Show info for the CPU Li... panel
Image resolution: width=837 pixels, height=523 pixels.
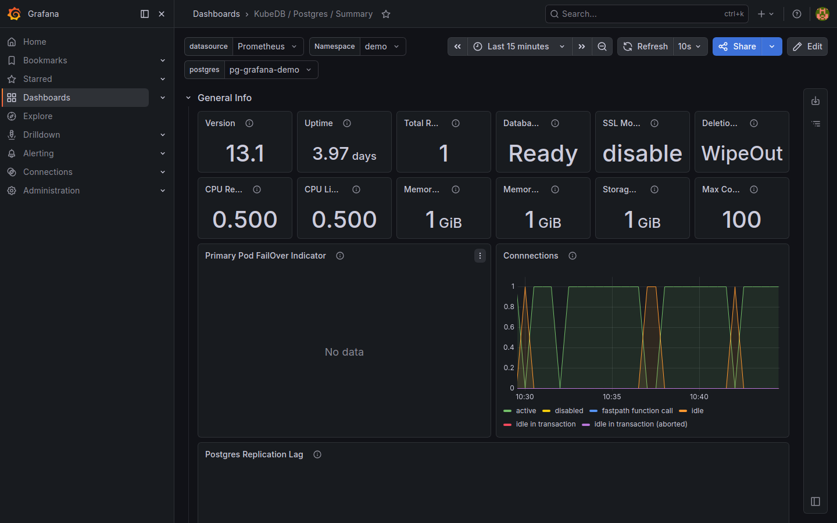[356, 189]
